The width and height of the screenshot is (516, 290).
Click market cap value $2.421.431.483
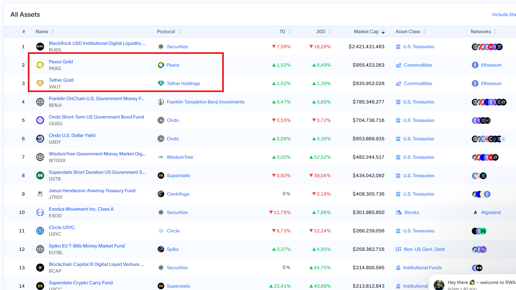tap(366, 47)
